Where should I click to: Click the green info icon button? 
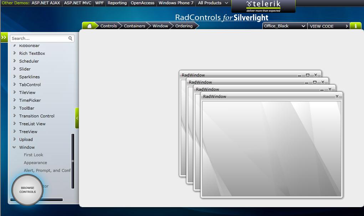click(355, 26)
